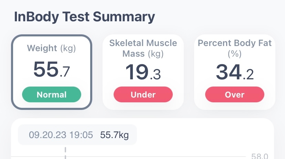Click the green Normal status badge
Image resolution: width=285 pixels, height=159 pixels.
pyautogui.click(x=52, y=94)
